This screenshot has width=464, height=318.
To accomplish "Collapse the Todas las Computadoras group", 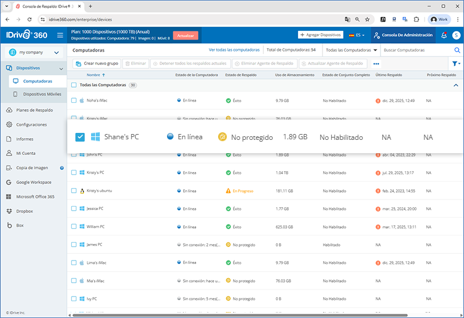I will (x=455, y=85).
